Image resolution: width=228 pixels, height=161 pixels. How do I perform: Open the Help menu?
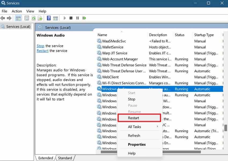(x=42, y=11)
